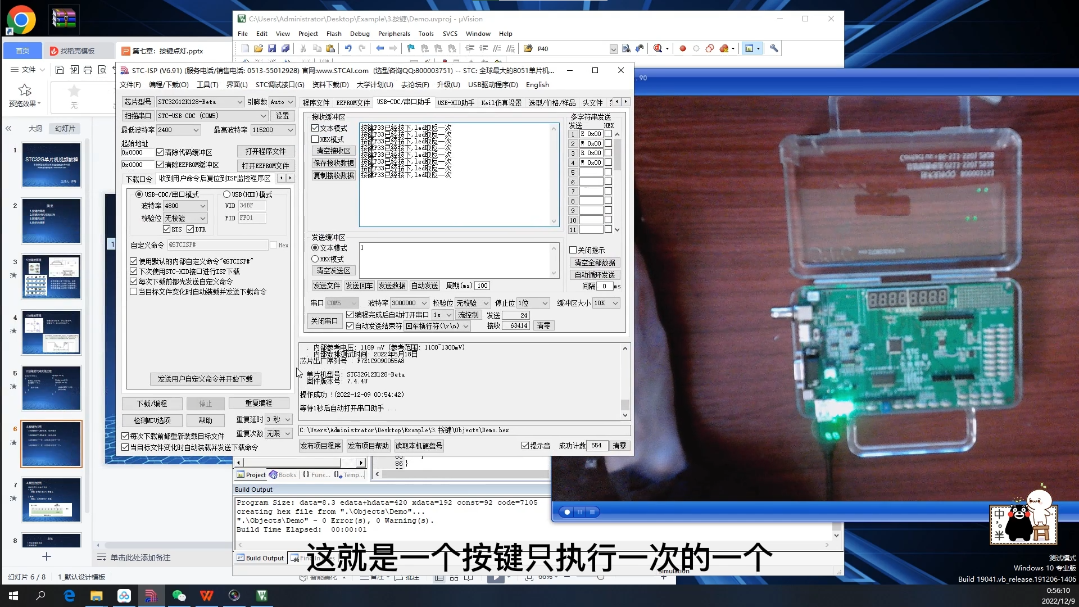Switch to 大纲 tab in WPS
The height and width of the screenshot is (607, 1079).
(x=35, y=129)
